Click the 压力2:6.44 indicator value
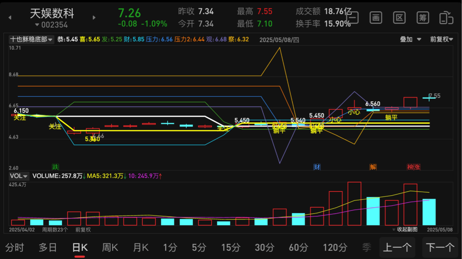Image resolution: width=462 pixels, height=259 pixels. click(x=189, y=39)
